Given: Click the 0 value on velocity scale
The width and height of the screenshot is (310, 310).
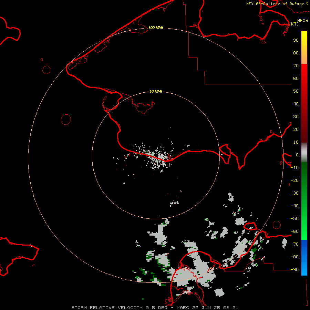Looking at the screenshot, I should (297, 155).
